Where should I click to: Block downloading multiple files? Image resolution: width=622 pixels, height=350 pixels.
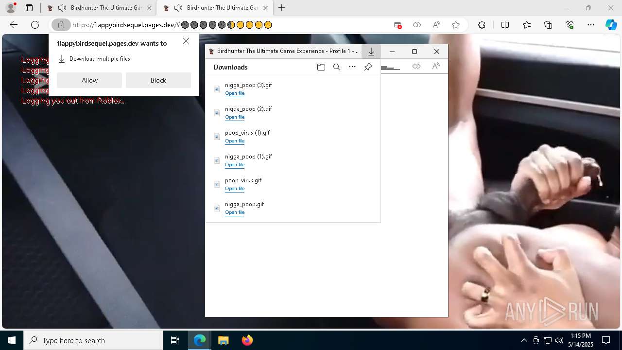pos(158,80)
